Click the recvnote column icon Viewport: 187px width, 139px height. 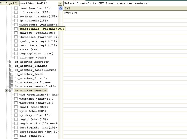tap(16, 45)
